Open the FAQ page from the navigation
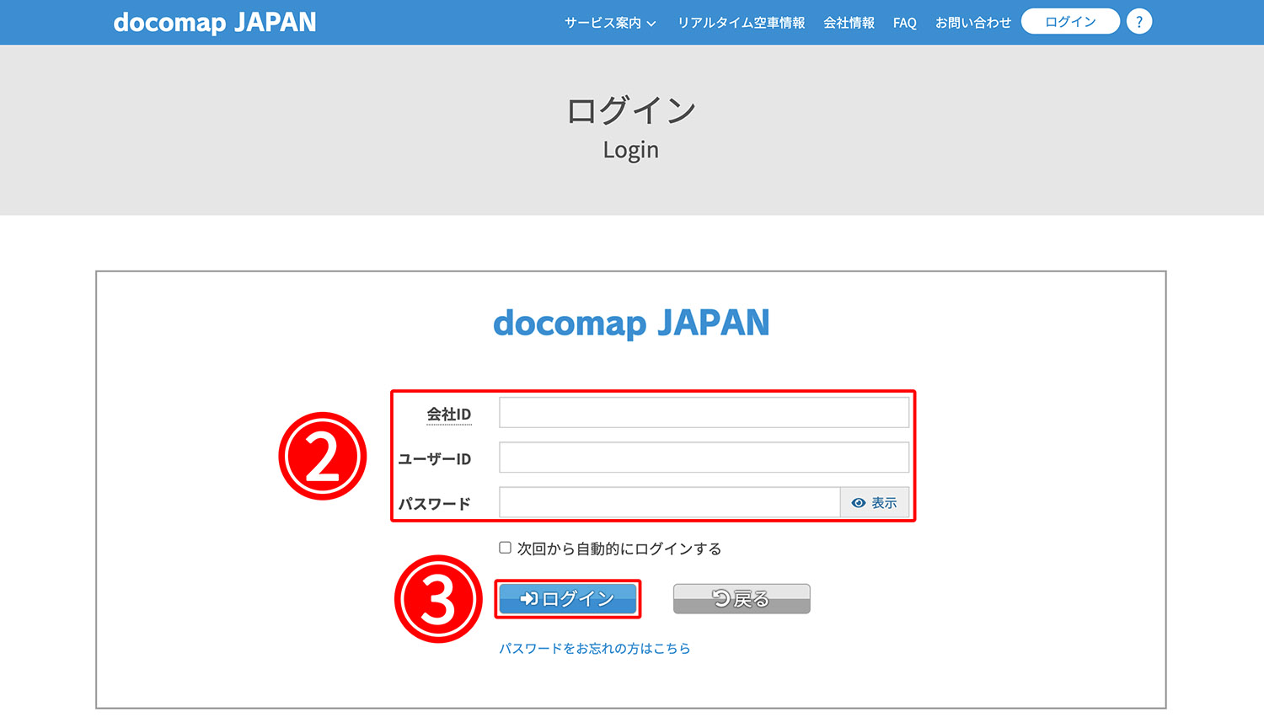Viewport: 1264px width, 728px height. point(904,23)
